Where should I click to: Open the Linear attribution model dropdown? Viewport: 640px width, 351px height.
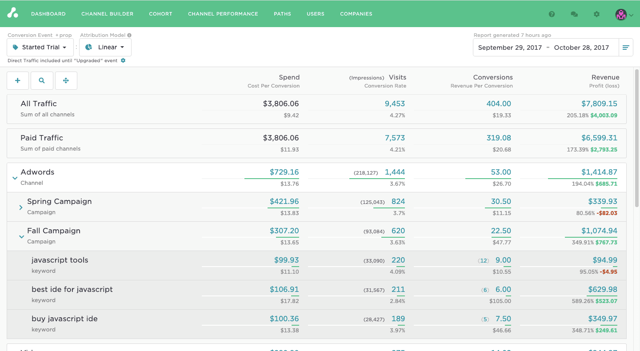click(x=105, y=47)
